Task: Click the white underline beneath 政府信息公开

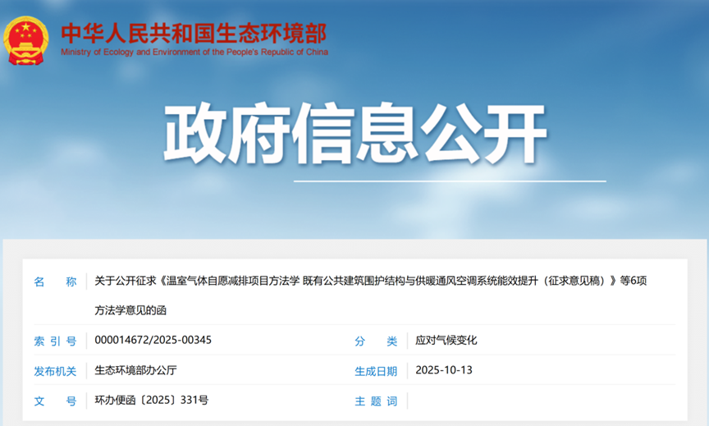Action: pyautogui.click(x=450, y=181)
